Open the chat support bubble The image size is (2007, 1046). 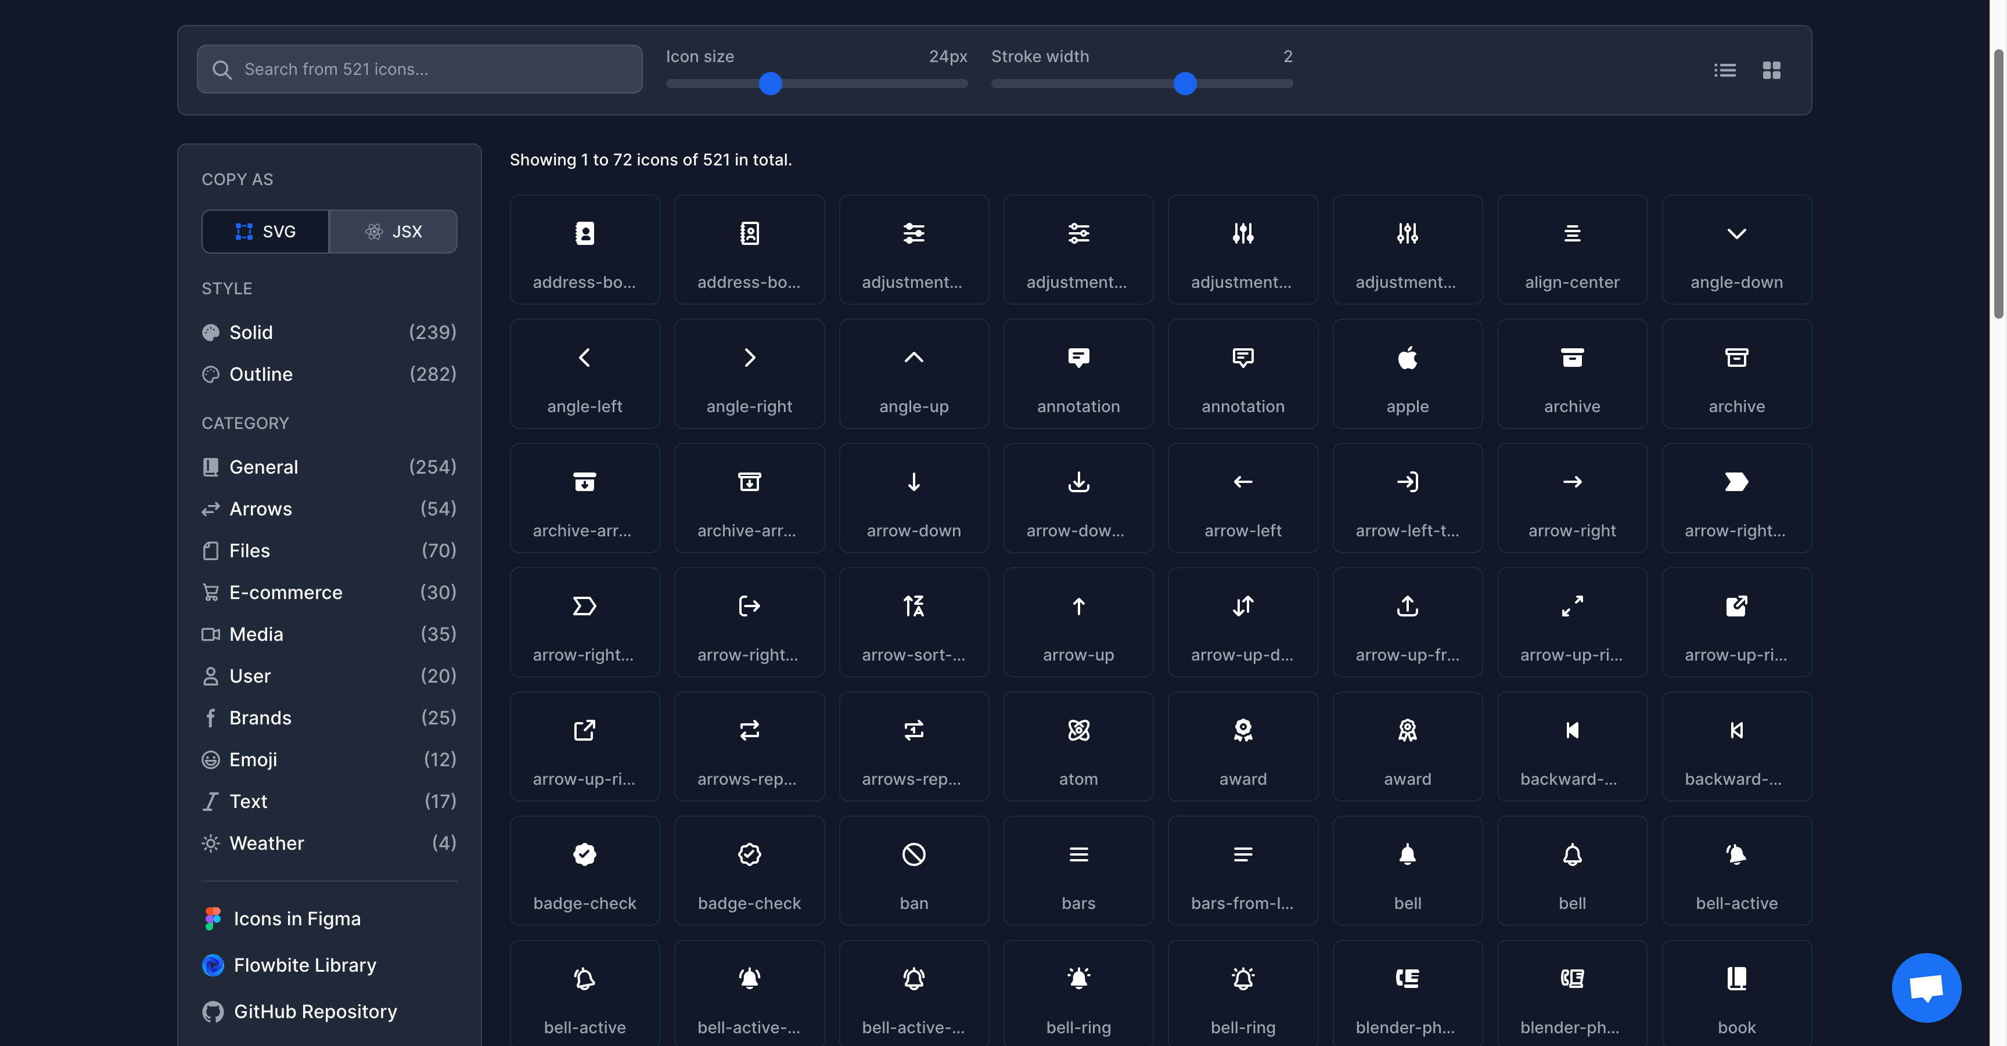[x=1926, y=987]
